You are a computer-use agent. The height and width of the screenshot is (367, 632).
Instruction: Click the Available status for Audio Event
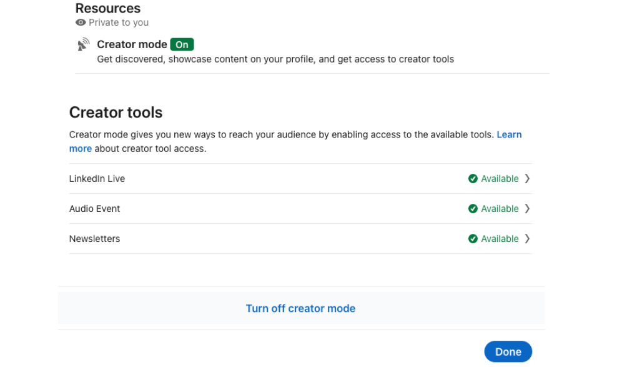click(500, 208)
